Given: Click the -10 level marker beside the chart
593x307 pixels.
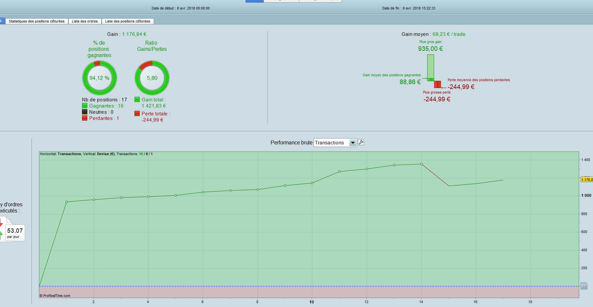Looking at the screenshot, I should [584, 286].
